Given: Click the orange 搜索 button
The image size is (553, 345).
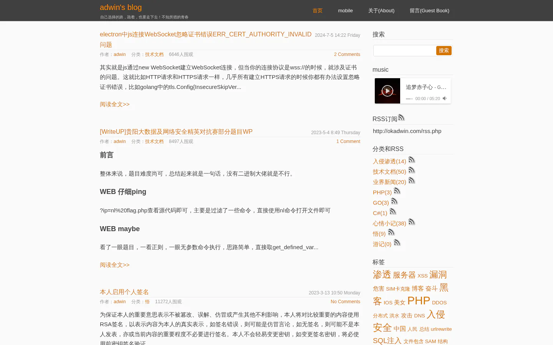Looking at the screenshot, I should (x=444, y=51).
